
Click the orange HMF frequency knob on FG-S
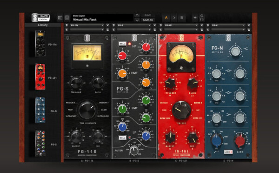click(x=122, y=74)
